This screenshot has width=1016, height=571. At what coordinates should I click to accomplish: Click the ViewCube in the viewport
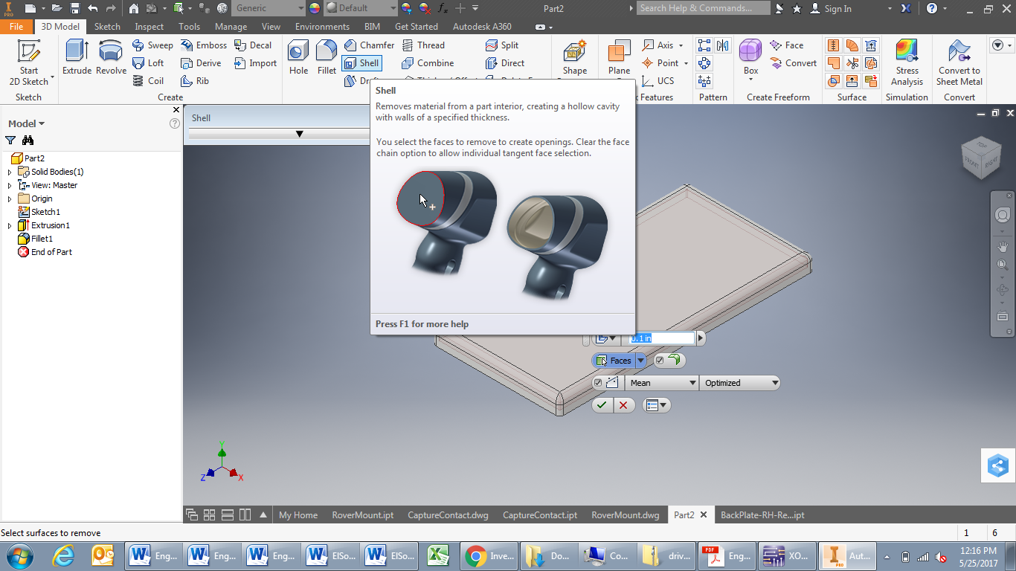pos(981,157)
